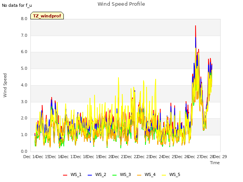Image resolution: width=243 pixels, height=182 pixels.
Task: Click the 8.0 y-axis tick label
Action: [24, 19]
